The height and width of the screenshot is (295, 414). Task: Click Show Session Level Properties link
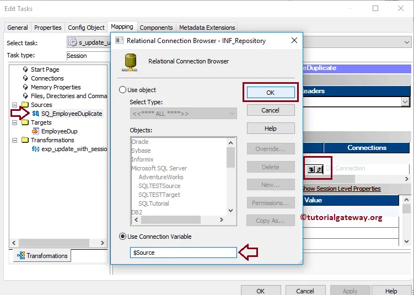click(x=341, y=189)
